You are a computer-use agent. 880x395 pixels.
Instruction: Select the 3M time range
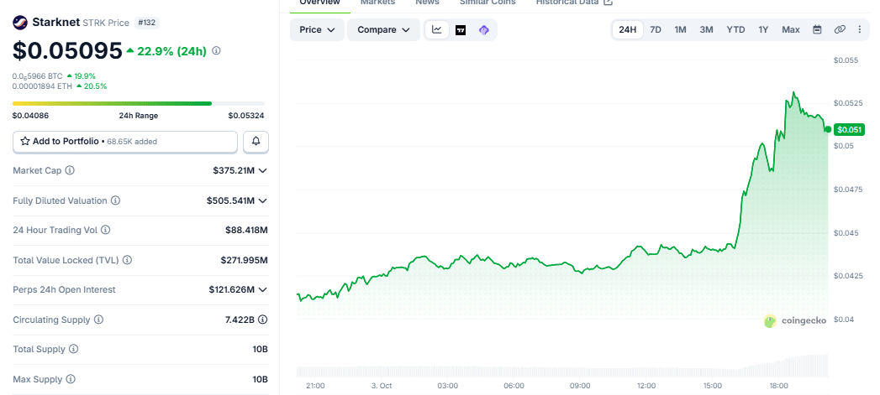coord(706,29)
